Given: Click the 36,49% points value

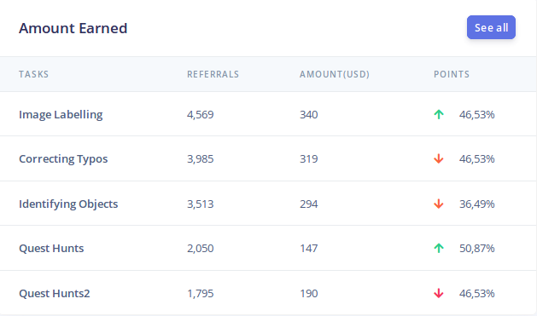Looking at the screenshot, I should coord(476,204).
